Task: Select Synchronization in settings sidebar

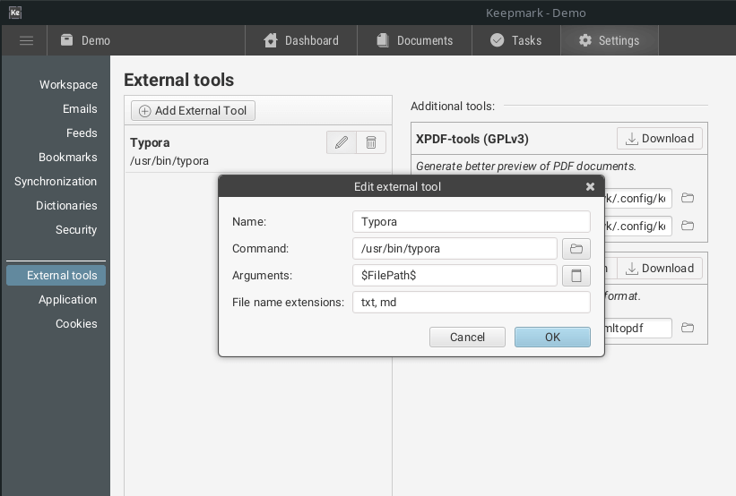Action: tap(56, 181)
